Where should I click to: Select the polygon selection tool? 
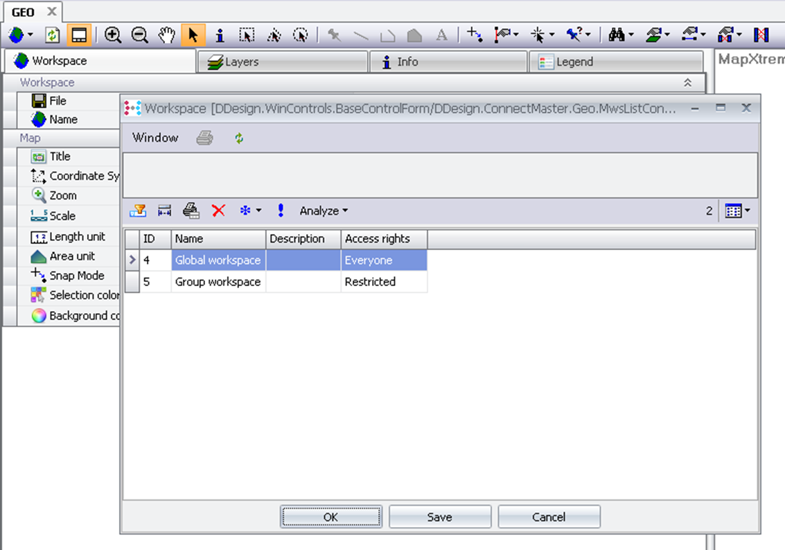pyautogui.click(x=274, y=35)
